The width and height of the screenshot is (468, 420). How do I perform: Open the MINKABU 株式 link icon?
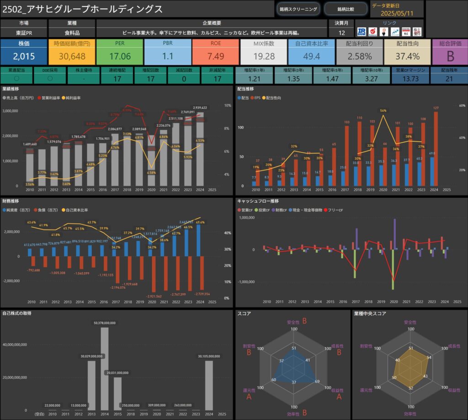[x=406, y=32]
